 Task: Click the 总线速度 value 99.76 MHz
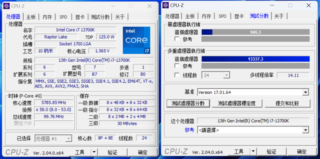tap(54, 117)
